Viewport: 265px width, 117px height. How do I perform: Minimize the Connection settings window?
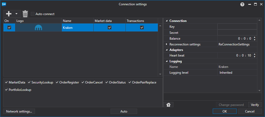[250, 4]
